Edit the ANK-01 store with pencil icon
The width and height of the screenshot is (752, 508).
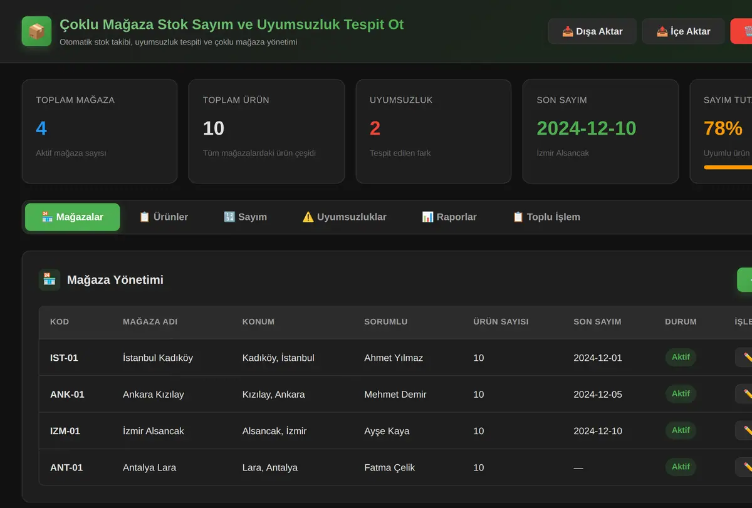click(744, 394)
